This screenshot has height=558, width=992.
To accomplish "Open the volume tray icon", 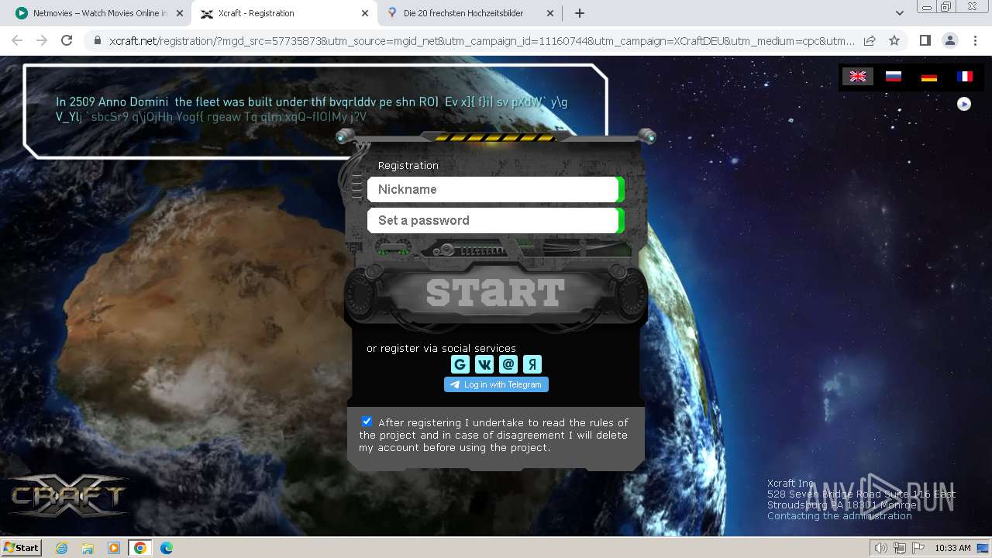I will tap(881, 548).
